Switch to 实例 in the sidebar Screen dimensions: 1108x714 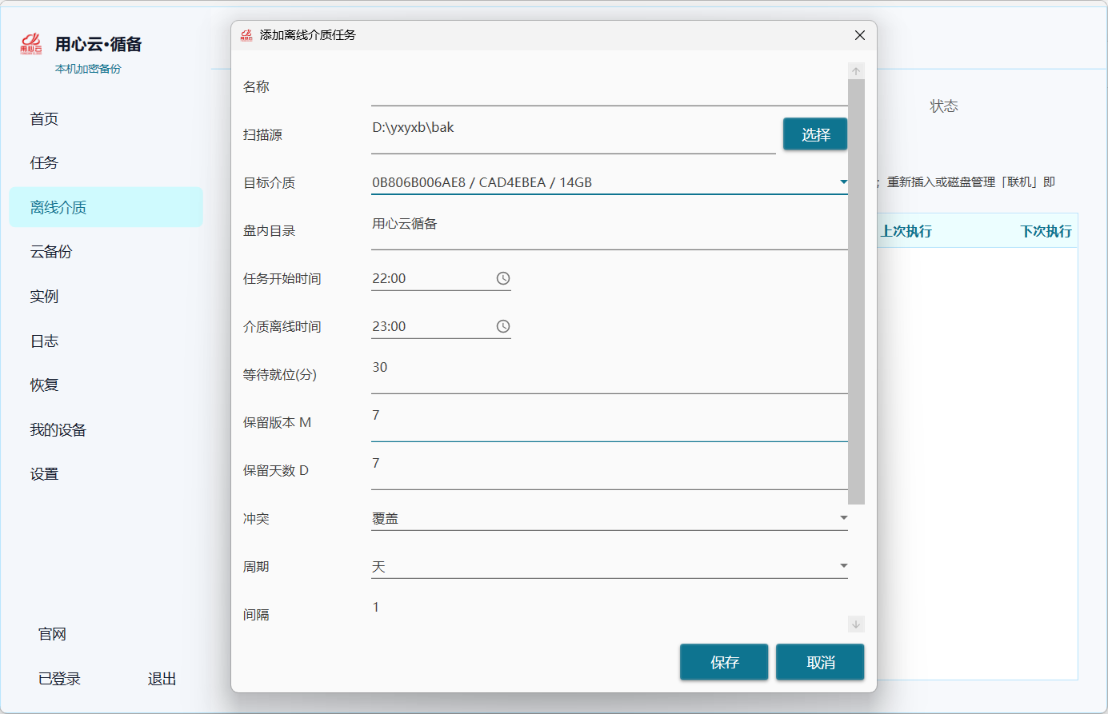coord(106,297)
